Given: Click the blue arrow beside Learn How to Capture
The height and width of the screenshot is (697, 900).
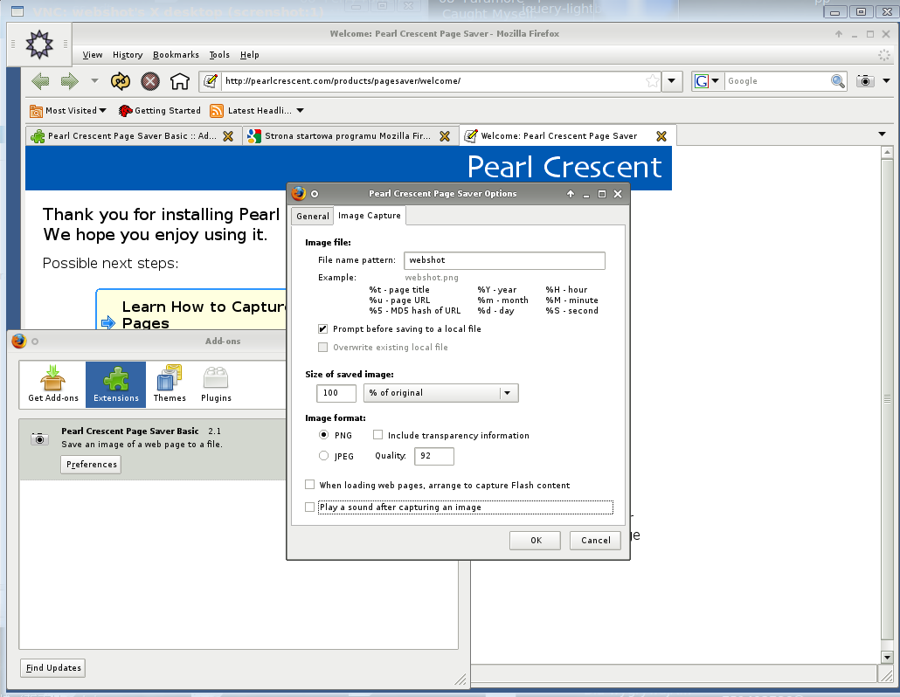Looking at the screenshot, I should click(107, 322).
